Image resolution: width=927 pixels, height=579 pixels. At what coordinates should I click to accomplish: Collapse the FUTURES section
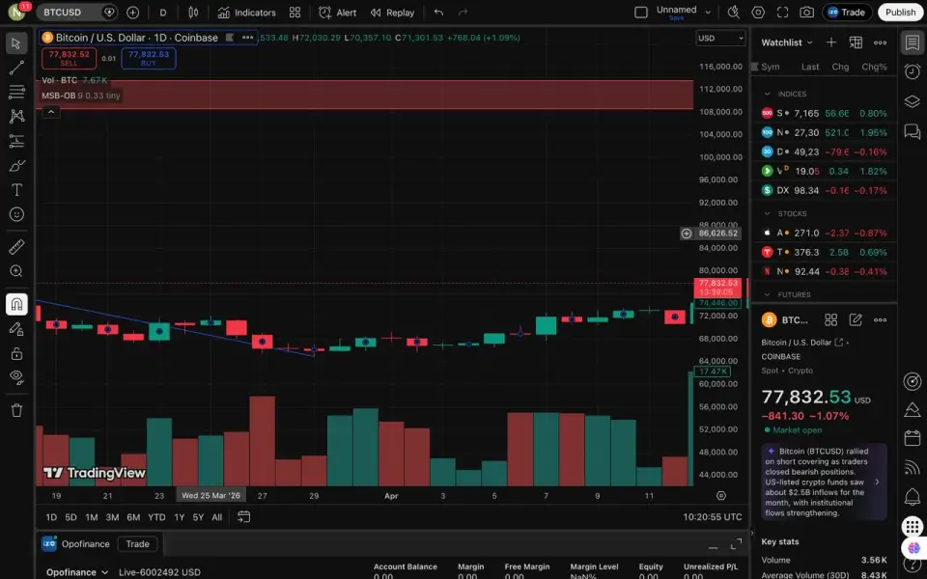coord(768,294)
